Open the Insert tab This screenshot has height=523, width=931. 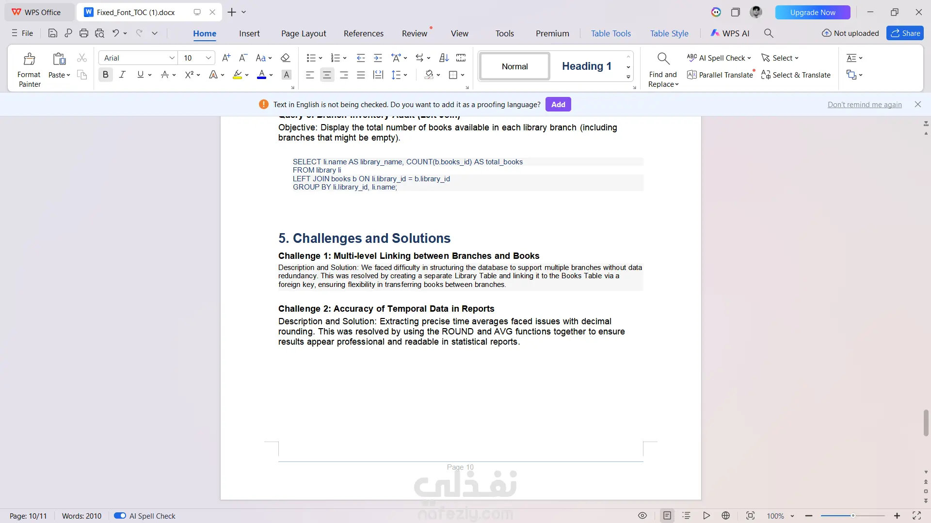click(x=249, y=33)
